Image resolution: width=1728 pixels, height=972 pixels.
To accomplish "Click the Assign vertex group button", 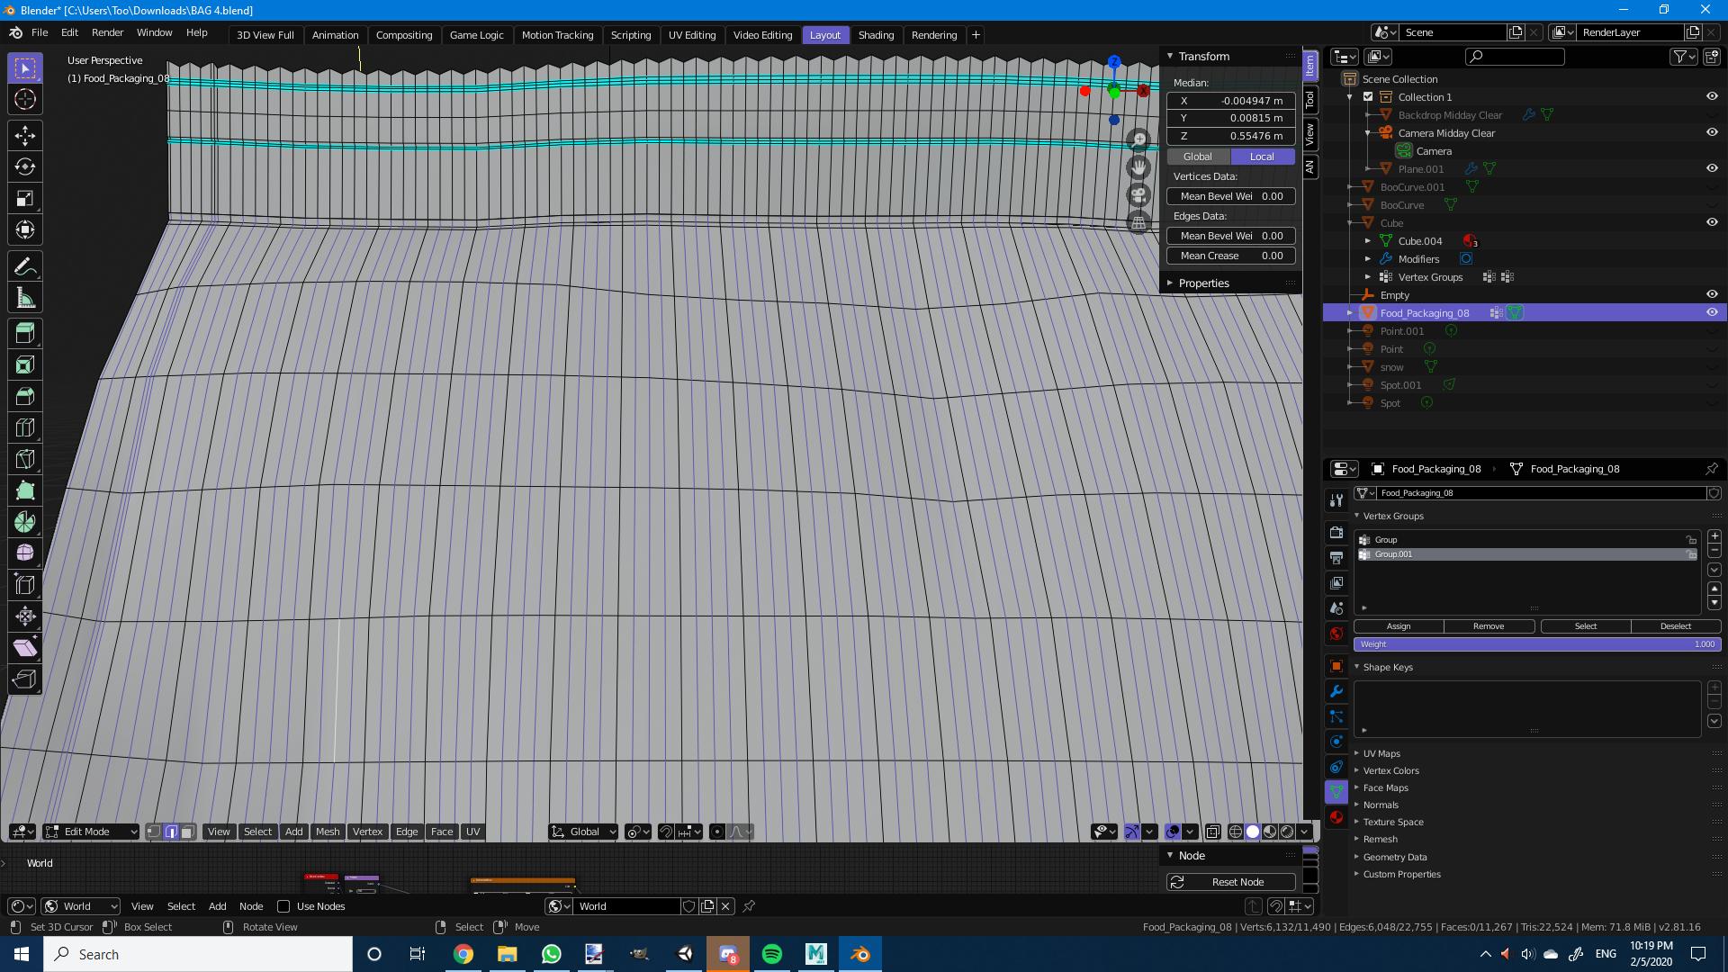I will coord(1398,625).
